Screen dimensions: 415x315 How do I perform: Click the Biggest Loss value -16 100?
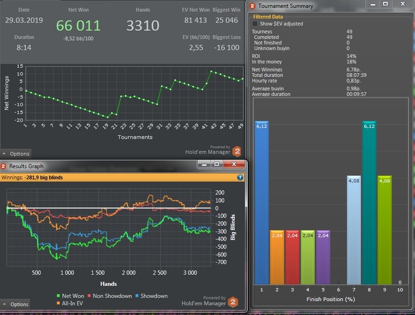(x=226, y=47)
